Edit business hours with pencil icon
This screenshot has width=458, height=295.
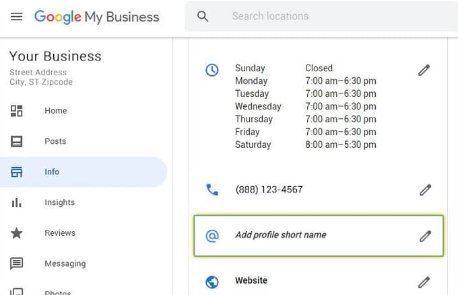pyautogui.click(x=424, y=71)
